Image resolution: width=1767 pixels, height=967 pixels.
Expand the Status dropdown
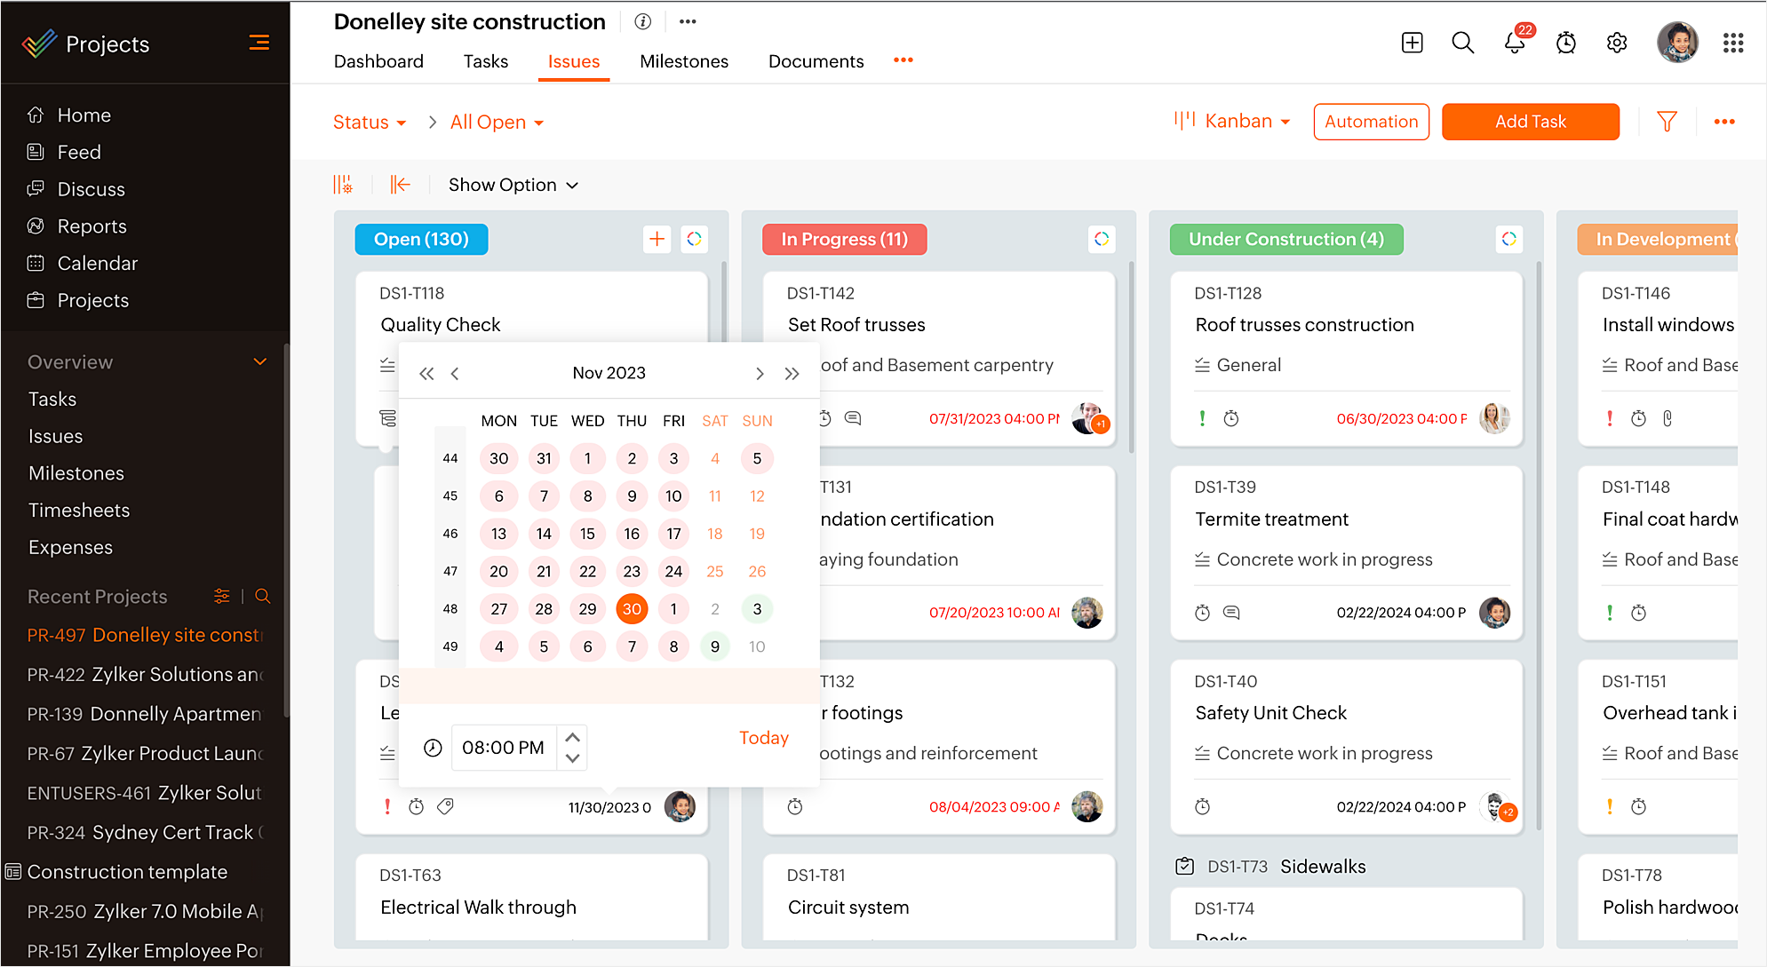click(x=370, y=123)
